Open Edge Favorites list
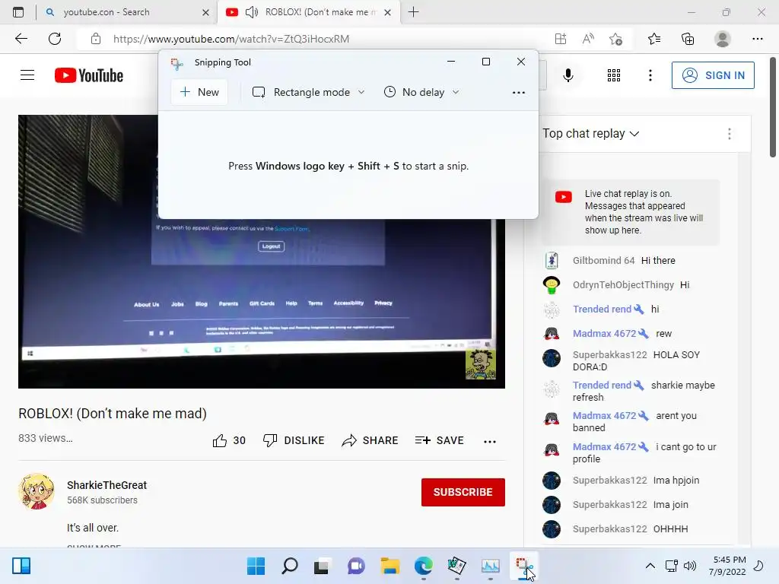This screenshot has width=779, height=584. pos(654,39)
